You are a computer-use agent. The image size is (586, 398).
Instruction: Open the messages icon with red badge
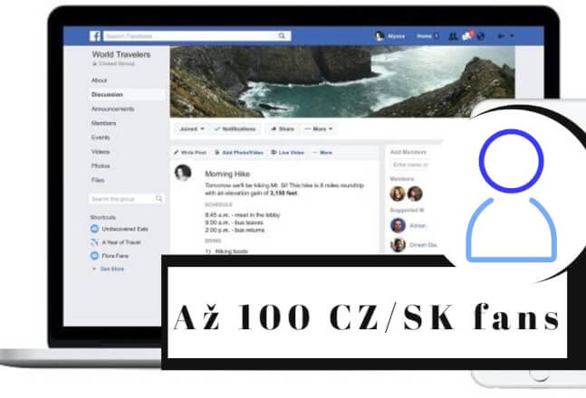point(467,36)
